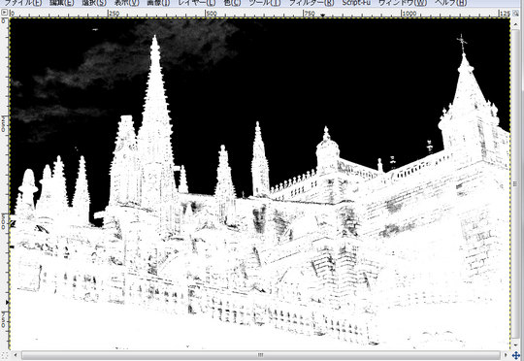Toggle Quick Mask button at bottom-left corner
524x361 pixels.
[4, 355]
